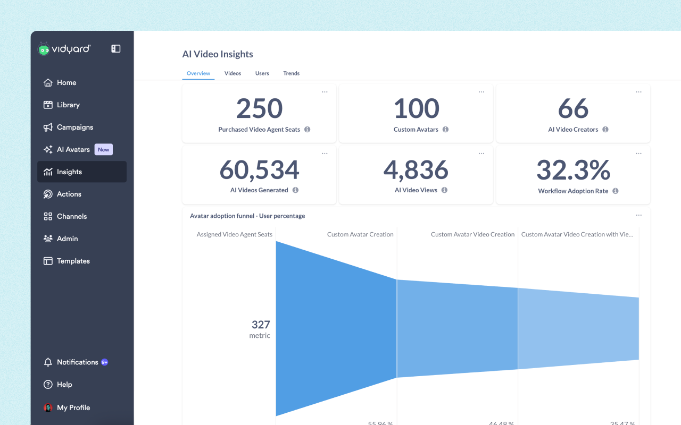The height and width of the screenshot is (425, 681).
Task: Open Notifications bell item
Action: 77,362
